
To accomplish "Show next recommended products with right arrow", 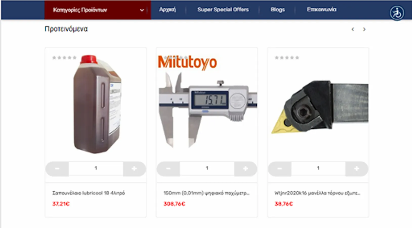I will (x=364, y=29).
